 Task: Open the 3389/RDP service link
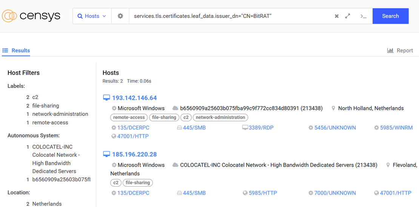pos(261,128)
